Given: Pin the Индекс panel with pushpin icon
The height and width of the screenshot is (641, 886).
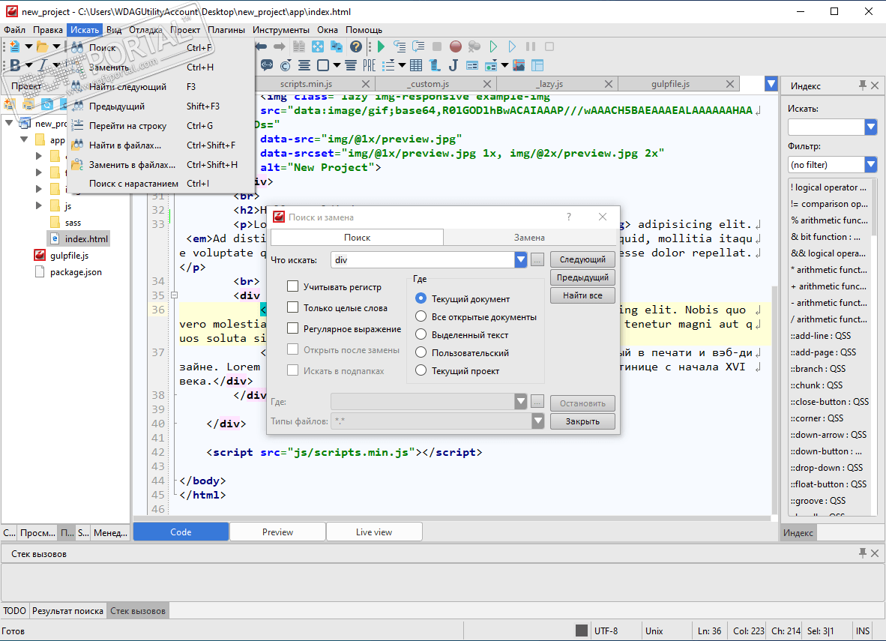Looking at the screenshot, I should pos(862,85).
